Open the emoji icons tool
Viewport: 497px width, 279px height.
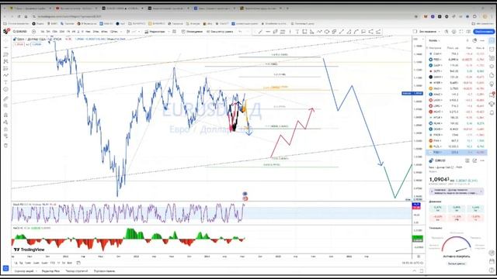tap(5, 90)
